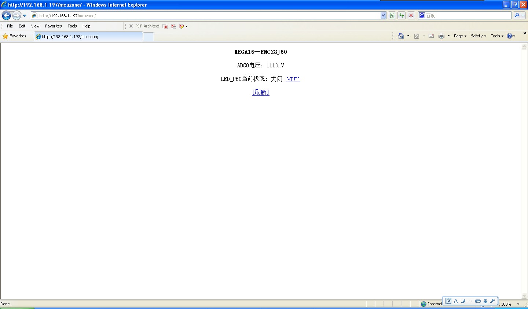Image resolution: width=528 pixels, height=309 pixels.
Task: Go back with the Back arrow button
Action: tap(6, 15)
